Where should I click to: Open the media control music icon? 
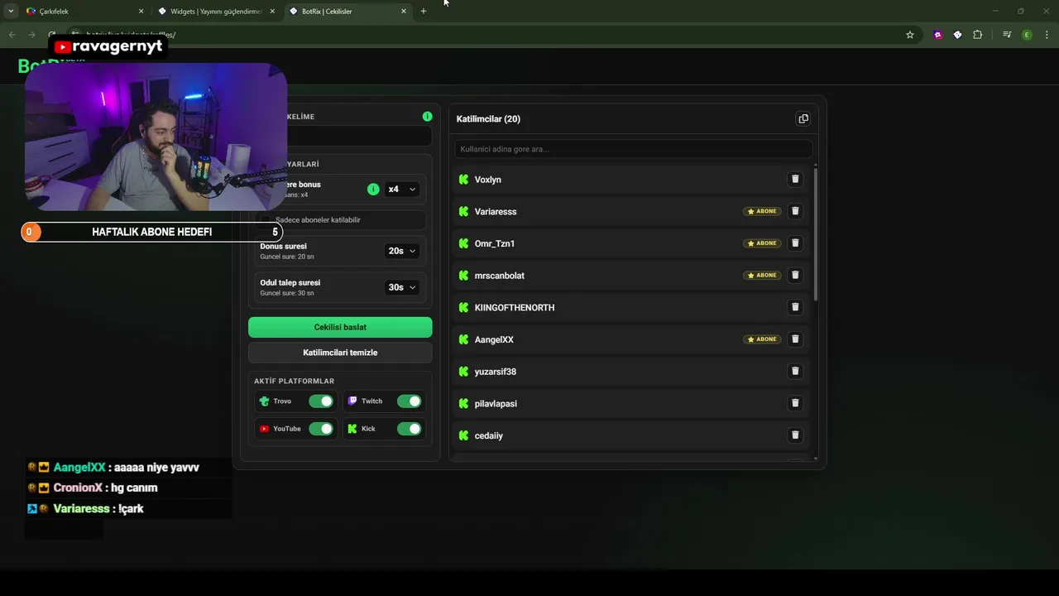coord(1007,35)
